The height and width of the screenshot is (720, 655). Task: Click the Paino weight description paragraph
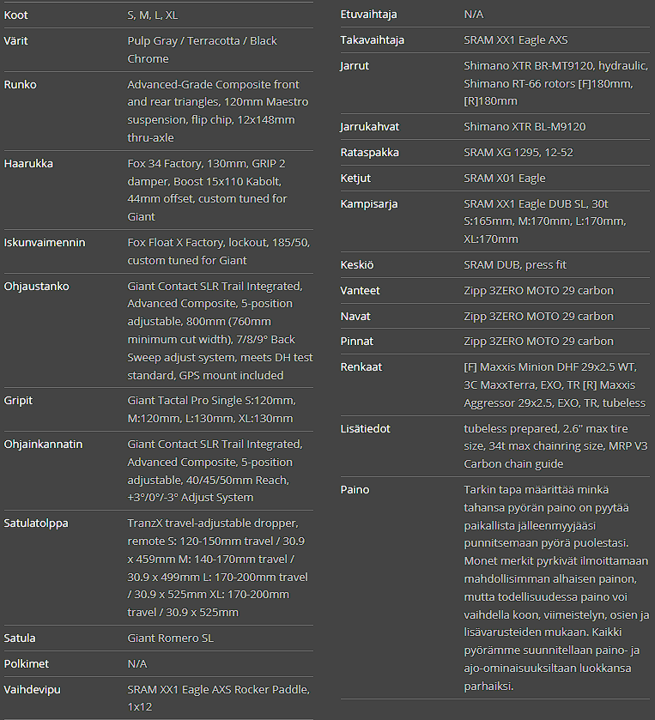point(556,587)
